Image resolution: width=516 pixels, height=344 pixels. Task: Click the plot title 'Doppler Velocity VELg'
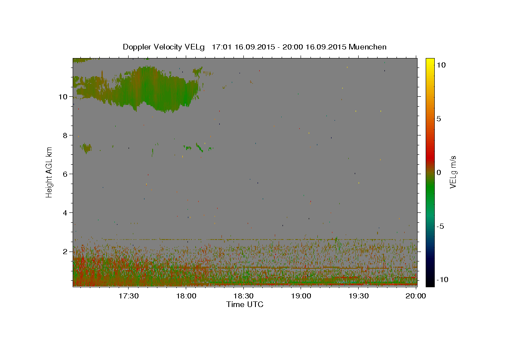click(164, 47)
